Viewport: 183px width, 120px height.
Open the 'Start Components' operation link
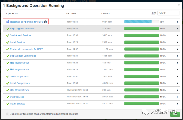point(19,76)
